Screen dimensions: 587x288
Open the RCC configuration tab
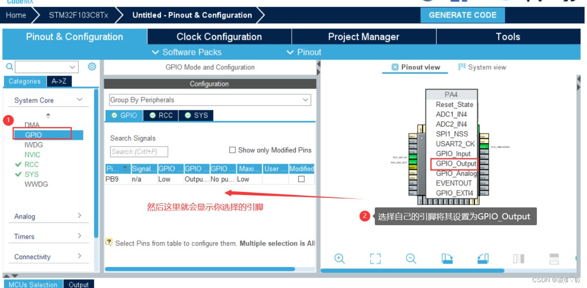click(x=162, y=115)
